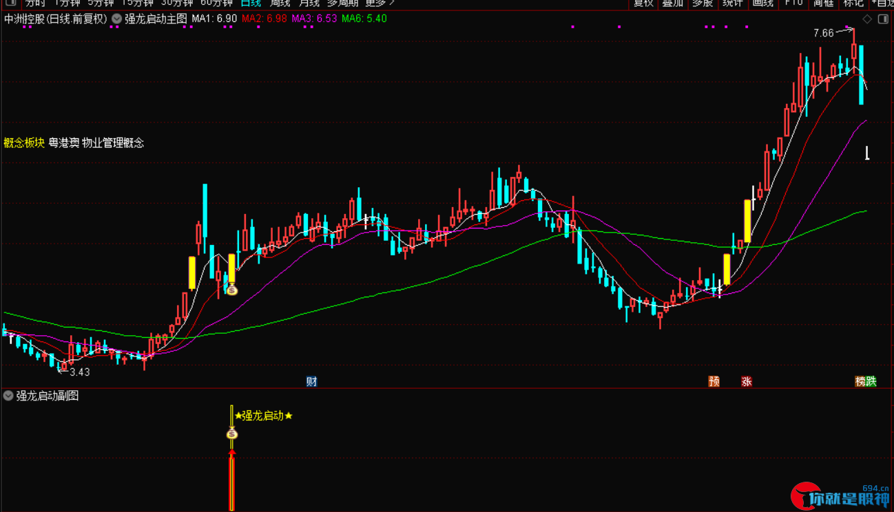
Task: Click the 7.66 high price label
Action: pos(823,33)
